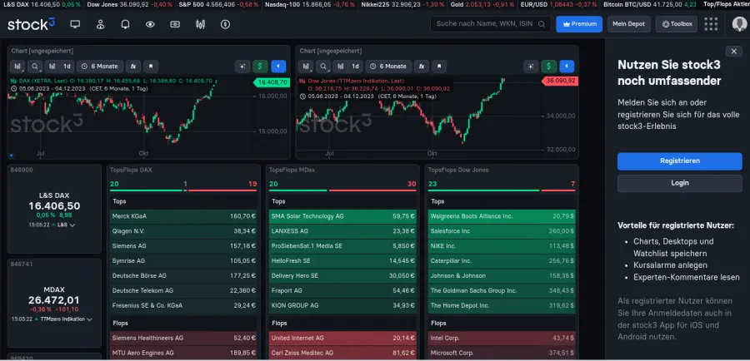Image resolution: width=750 pixels, height=361 pixels.
Task: Open 6 Monate range in Dow Jones chart
Action: click(389, 67)
